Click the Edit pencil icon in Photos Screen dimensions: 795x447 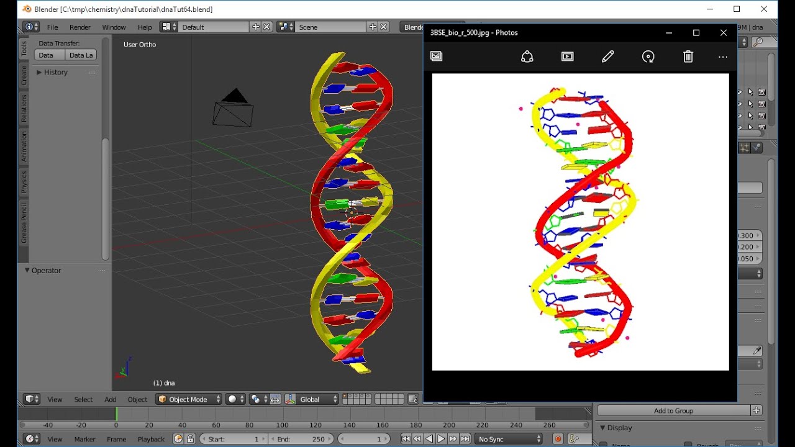point(608,56)
